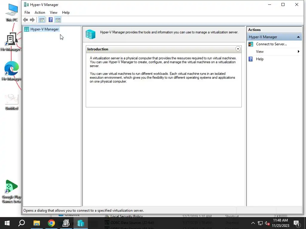
Task: Collapse the Introduction section
Action: (238, 49)
